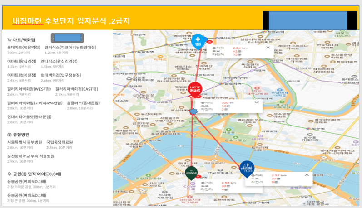Click the blue box in the title bar

pos(308,20)
